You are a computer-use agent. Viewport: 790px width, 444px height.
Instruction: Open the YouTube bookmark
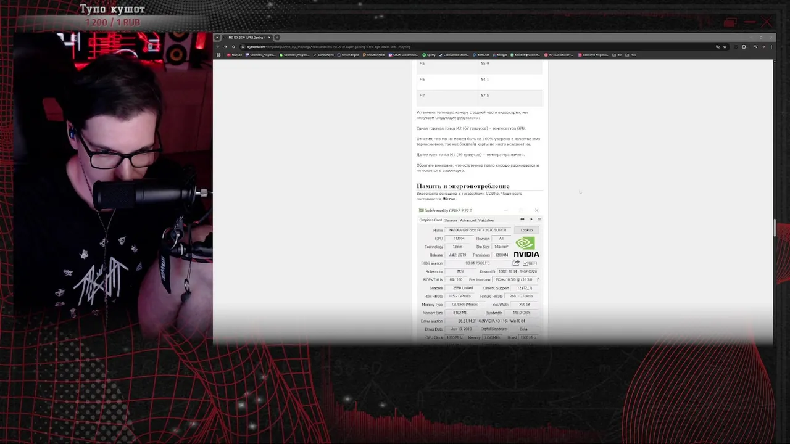point(235,55)
